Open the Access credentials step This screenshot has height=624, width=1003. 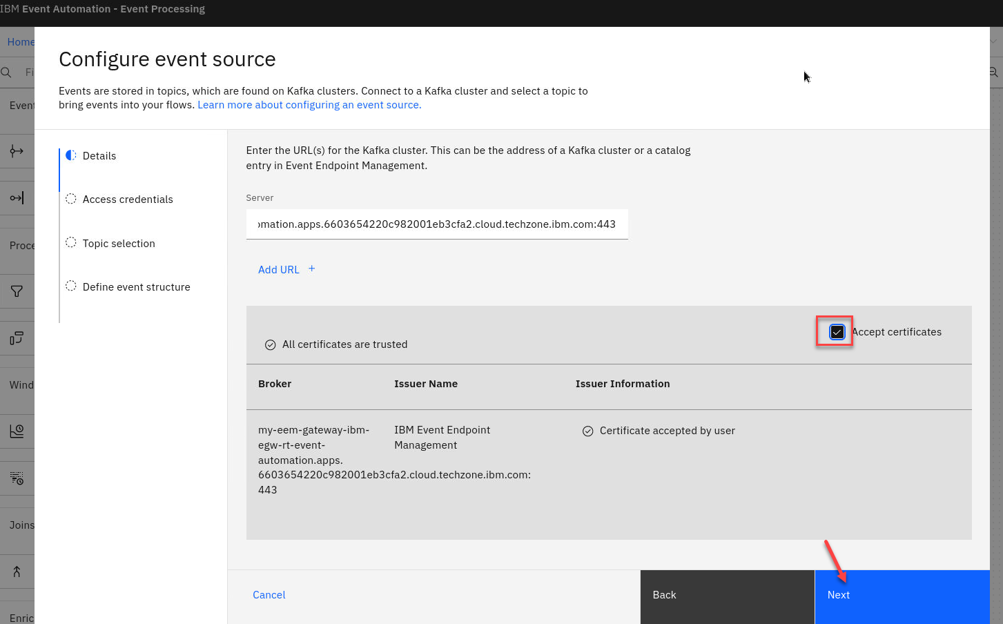pos(128,199)
